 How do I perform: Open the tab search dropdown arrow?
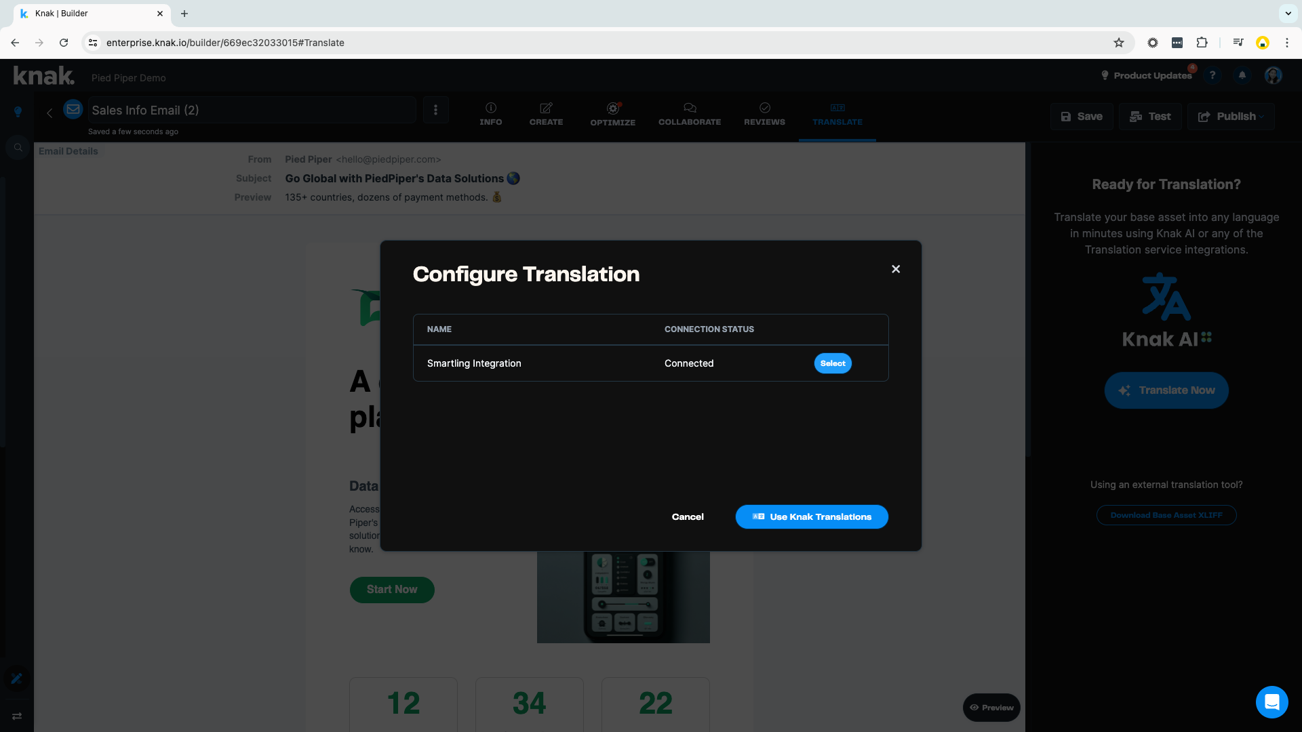coord(1288,14)
